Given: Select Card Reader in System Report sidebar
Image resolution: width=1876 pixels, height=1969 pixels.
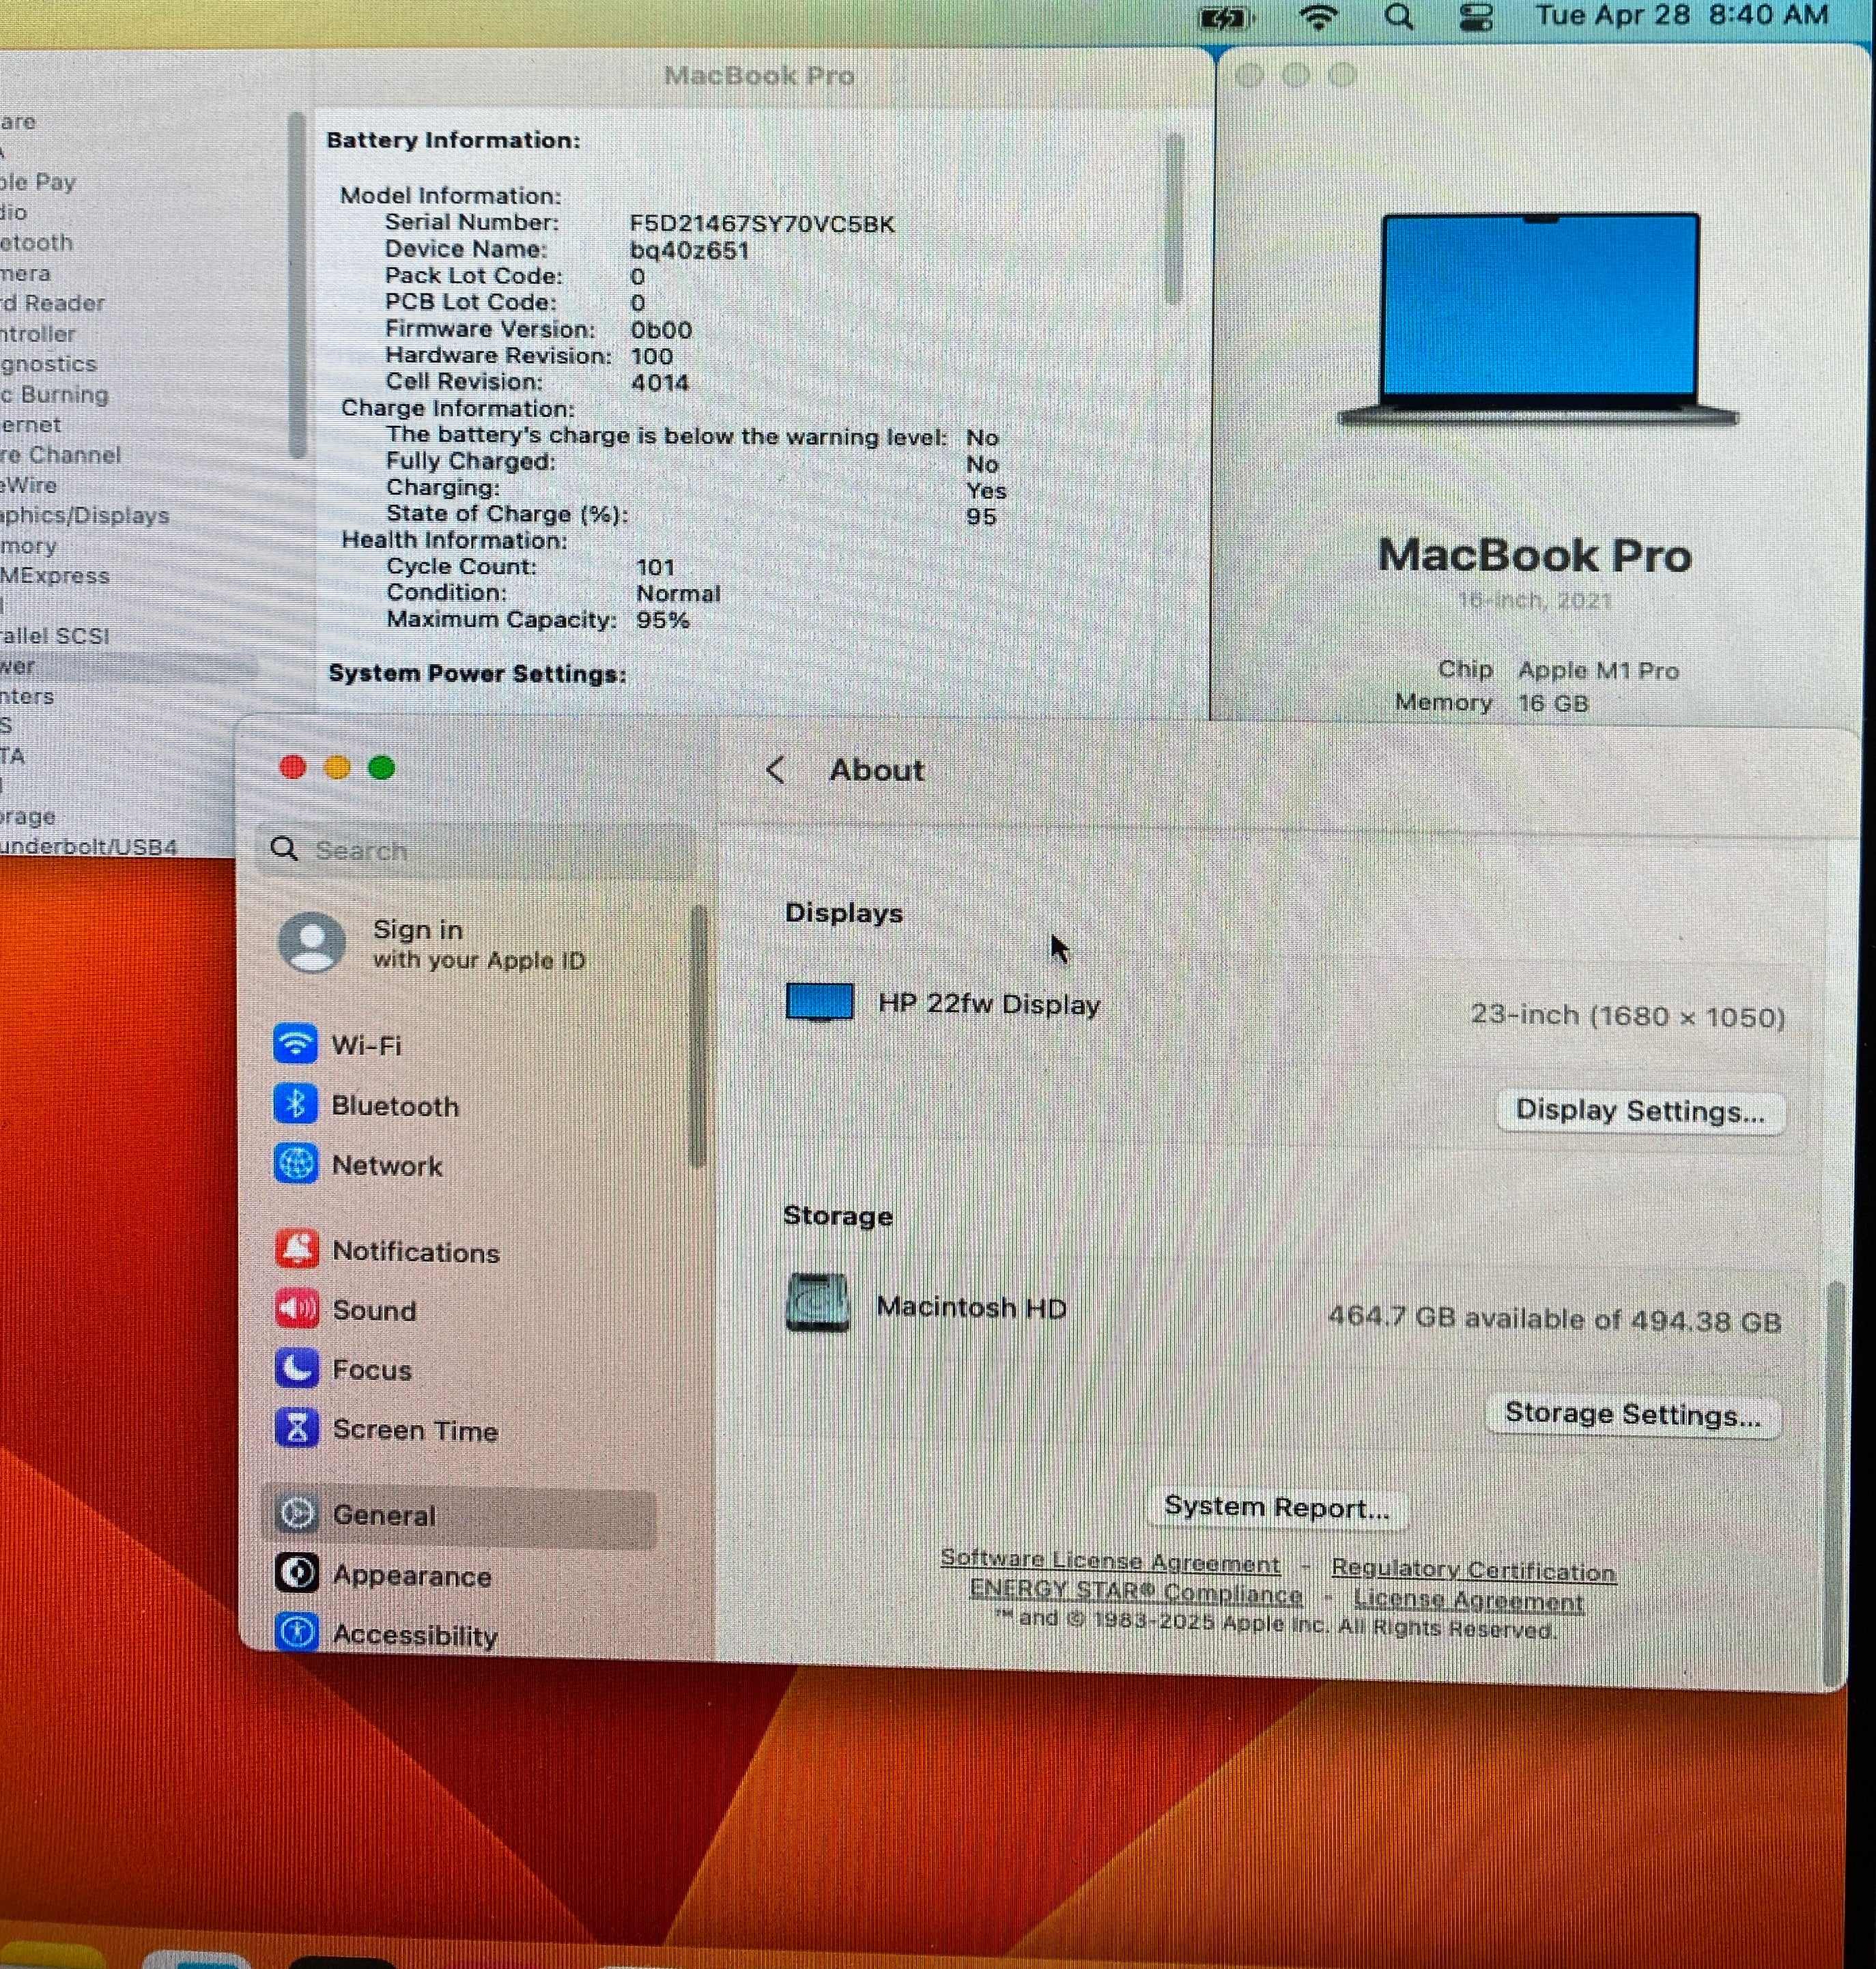Looking at the screenshot, I should point(52,303).
